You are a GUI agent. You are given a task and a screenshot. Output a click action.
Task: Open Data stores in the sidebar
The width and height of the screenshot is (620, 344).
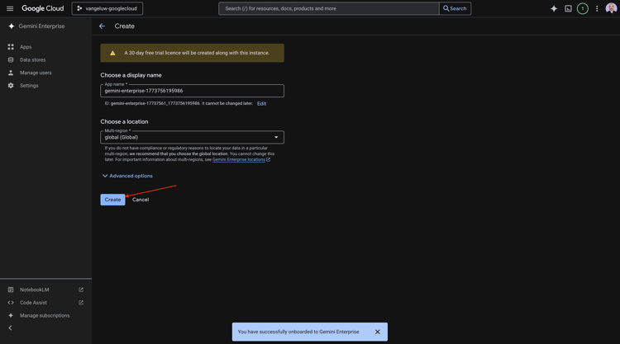pos(32,60)
